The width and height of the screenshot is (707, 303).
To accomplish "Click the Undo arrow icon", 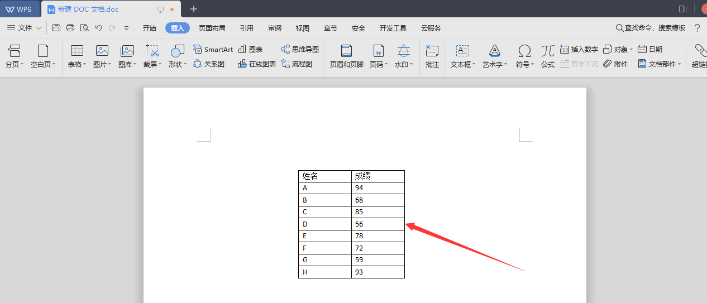I will click(x=99, y=28).
